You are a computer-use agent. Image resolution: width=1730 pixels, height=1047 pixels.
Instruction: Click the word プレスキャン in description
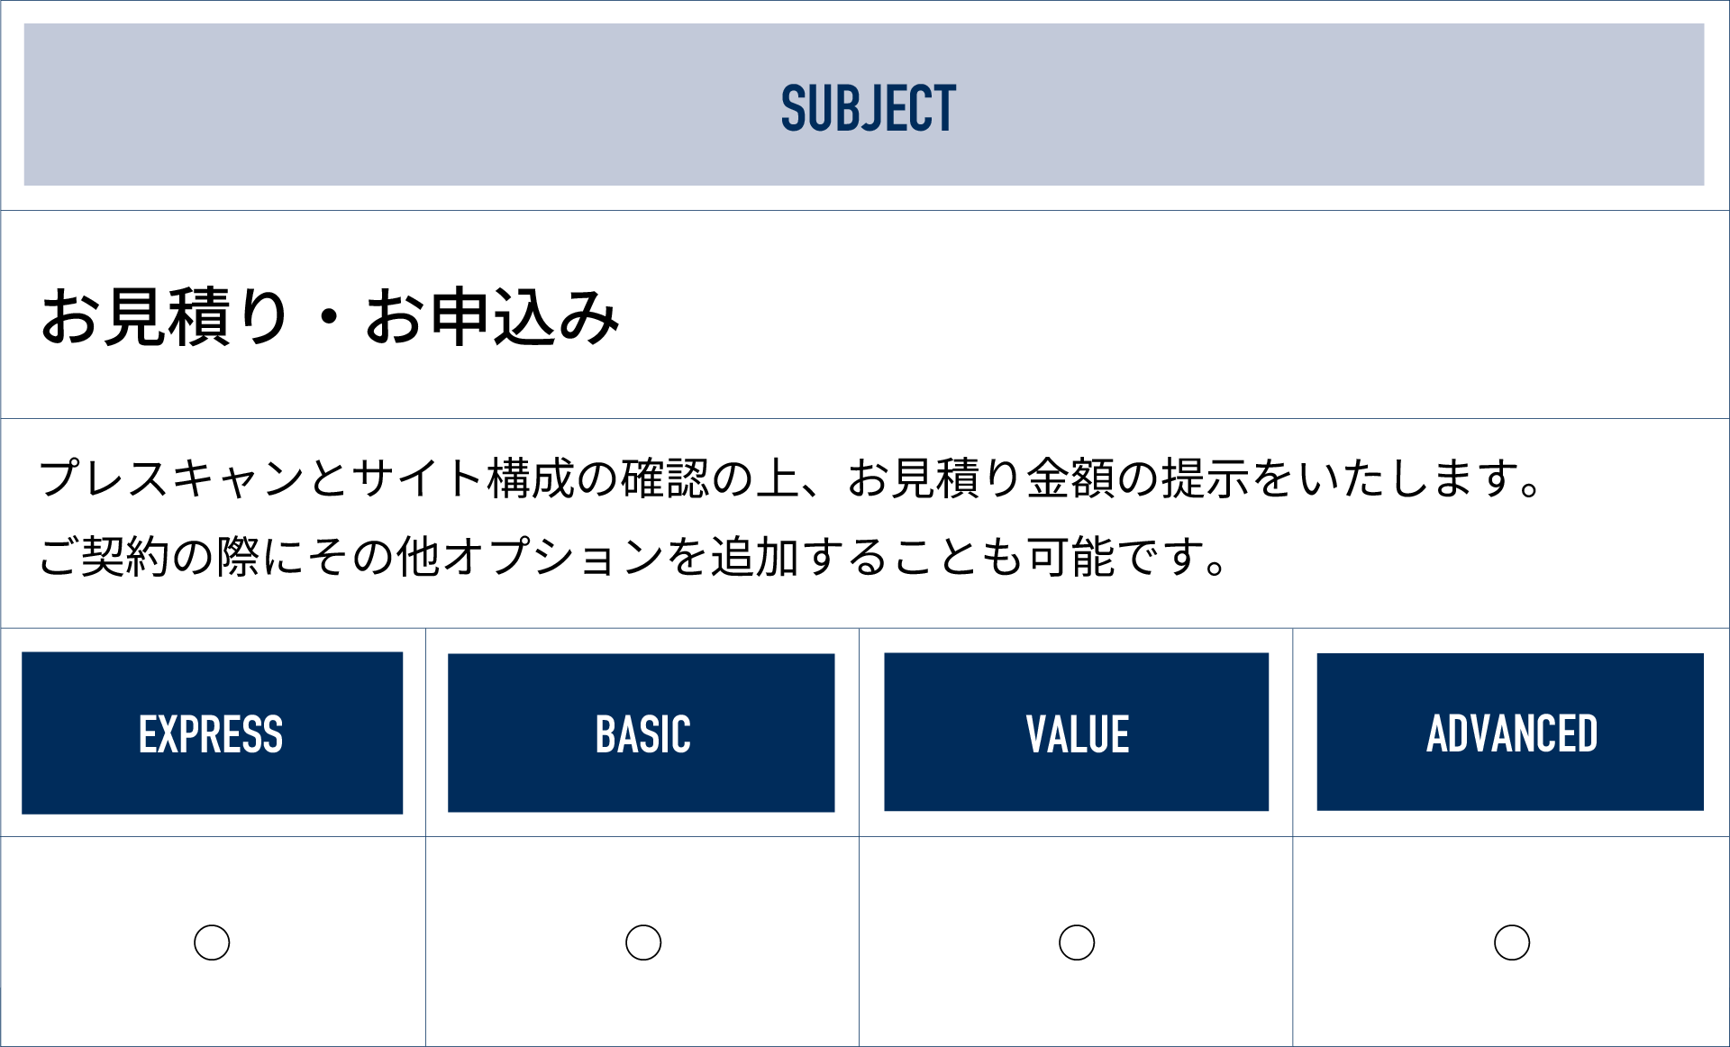click(171, 478)
